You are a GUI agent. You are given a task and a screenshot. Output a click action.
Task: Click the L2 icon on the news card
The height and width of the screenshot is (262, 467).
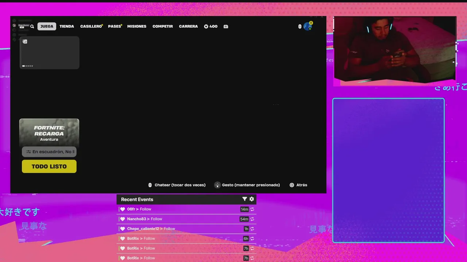(x=25, y=41)
